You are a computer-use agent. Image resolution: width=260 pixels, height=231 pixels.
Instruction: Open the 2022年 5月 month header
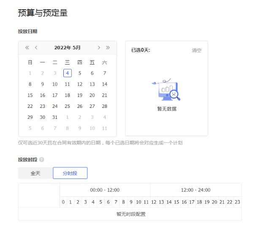pos(68,48)
